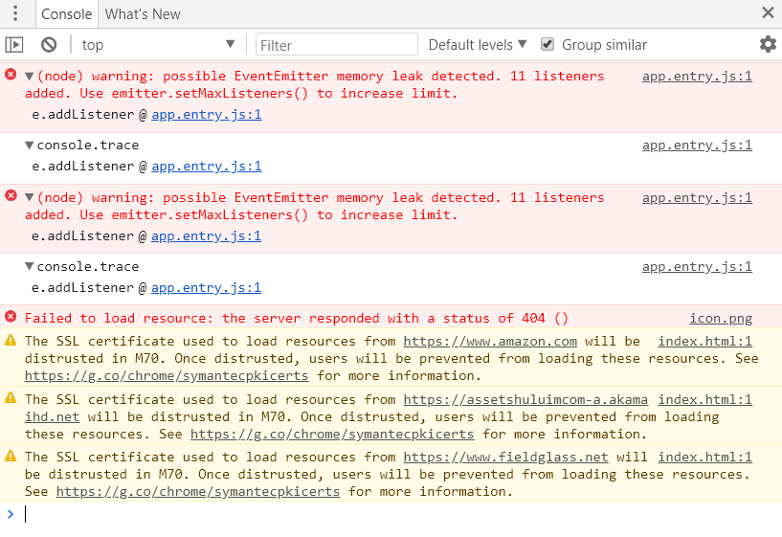The width and height of the screenshot is (782, 537).
Task: Open app.entry.js:1 source for first console.trace
Action: tap(697, 145)
